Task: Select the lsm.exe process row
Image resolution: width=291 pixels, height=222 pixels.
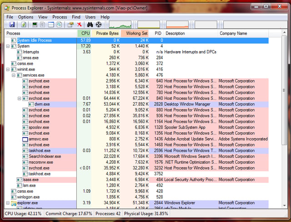Action: pos(136,186)
